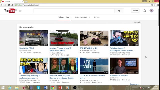Viewport: 160px width, 90px height.
Task: Click DRONE WARS! In 4K title link
Action: [x=88, y=48]
